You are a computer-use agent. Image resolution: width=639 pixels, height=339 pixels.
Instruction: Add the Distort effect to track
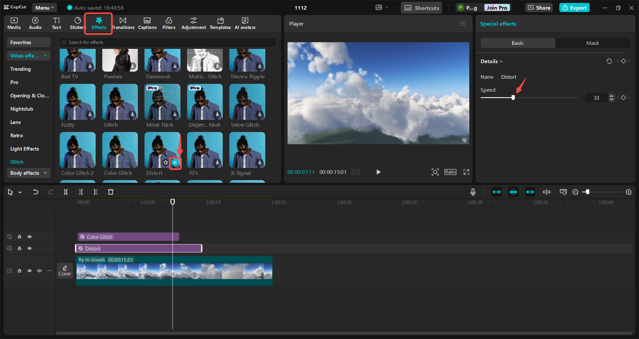click(x=175, y=163)
